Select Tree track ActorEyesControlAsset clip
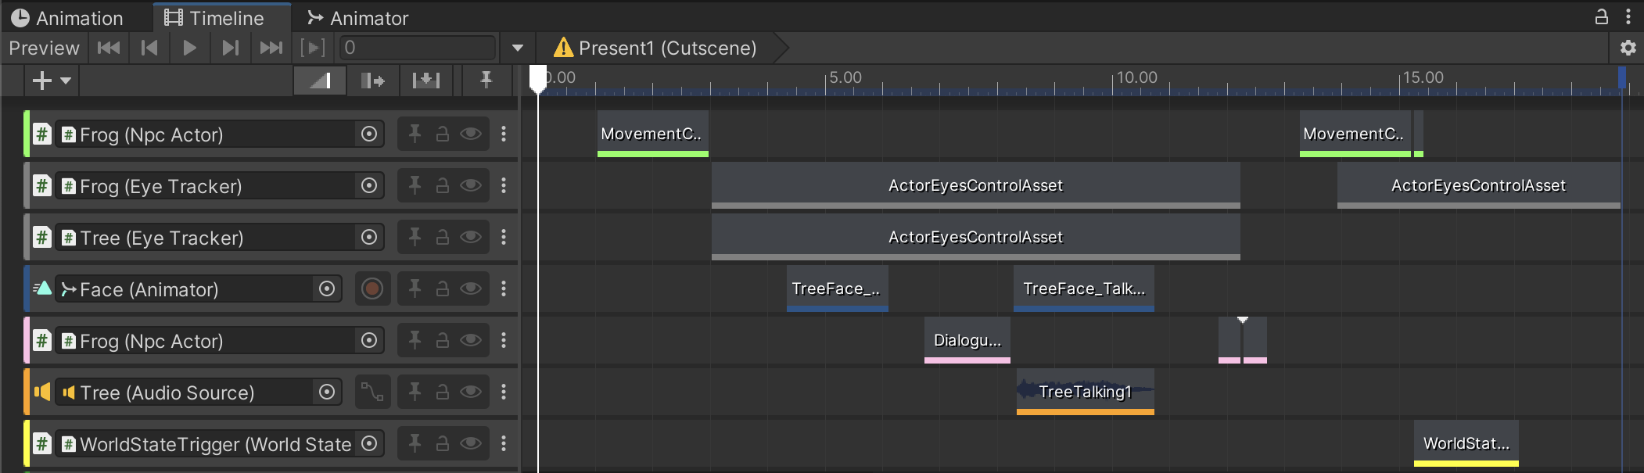This screenshot has width=1644, height=473. pyautogui.click(x=976, y=237)
